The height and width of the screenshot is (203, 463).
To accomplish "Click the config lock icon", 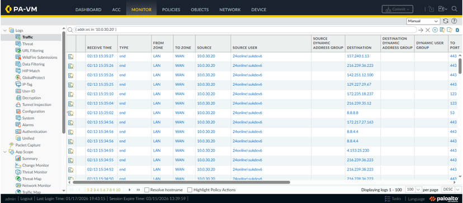I will 431,9.
